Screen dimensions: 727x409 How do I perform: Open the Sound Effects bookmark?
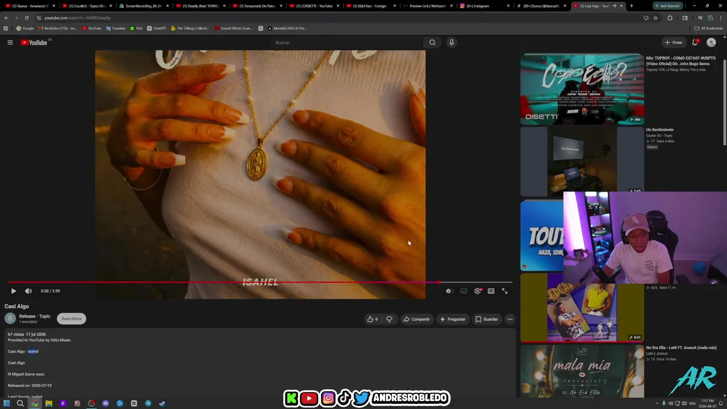click(233, 28)
